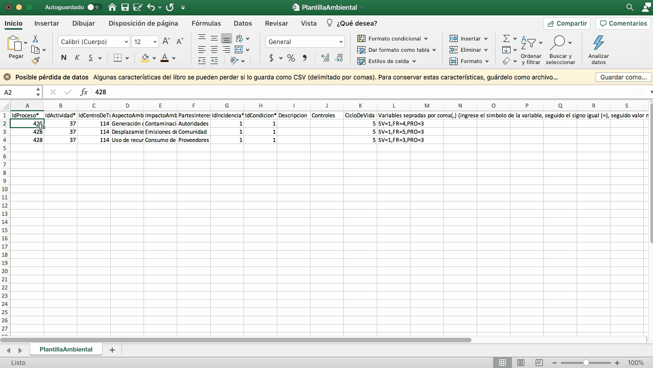This screenshot has width=653, height=368.
Task: Toggle underline formatting S
Action: 91,58
